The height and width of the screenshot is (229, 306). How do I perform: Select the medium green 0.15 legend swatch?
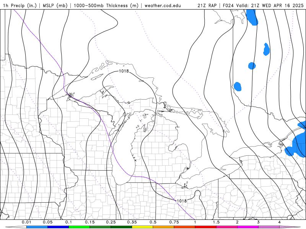click(100, 227)
